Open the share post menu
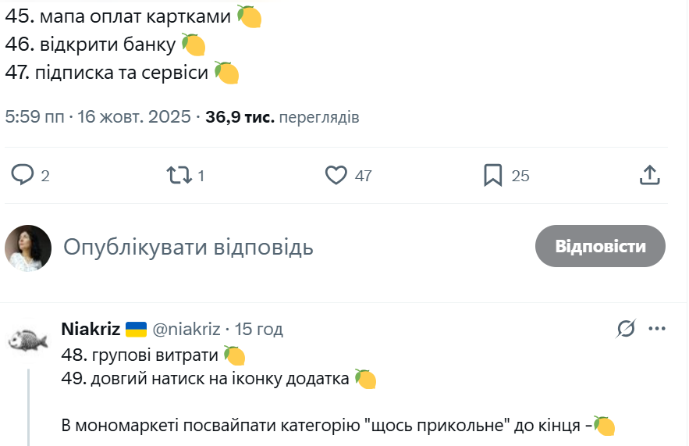The width and height of the screenshot is (689, 446). 650,175
